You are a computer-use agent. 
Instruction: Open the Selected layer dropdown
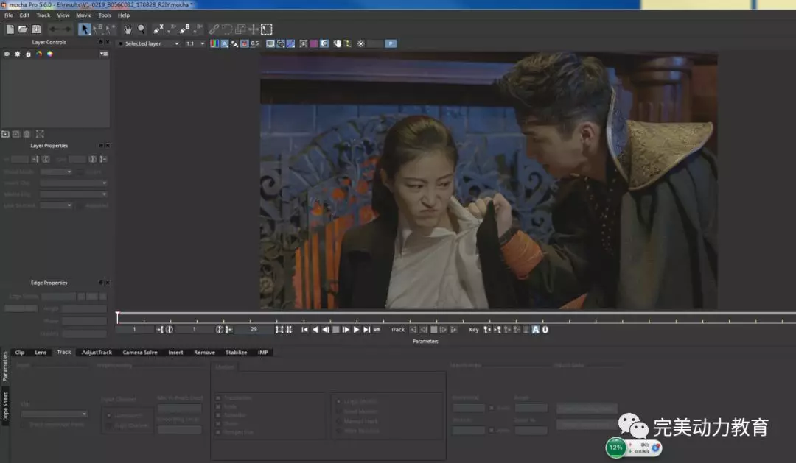pyautogui.click(x=149, y=43)
